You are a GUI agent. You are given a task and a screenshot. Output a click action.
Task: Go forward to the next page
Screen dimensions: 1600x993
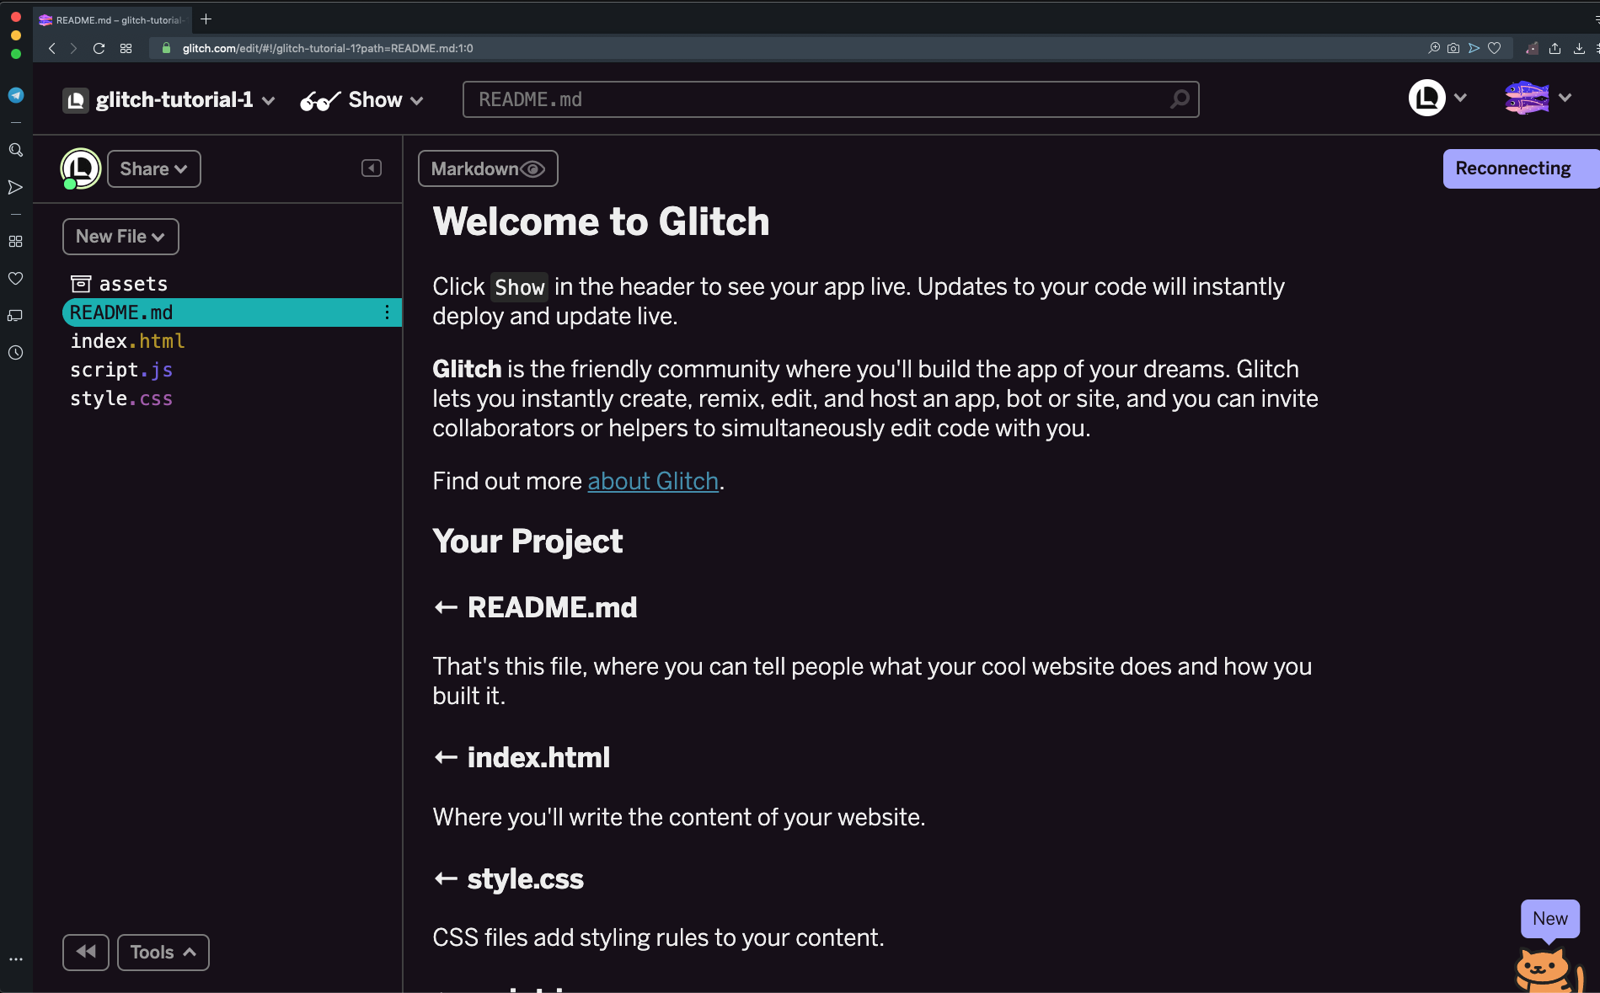pyautogui.click(x=73, y=48)
